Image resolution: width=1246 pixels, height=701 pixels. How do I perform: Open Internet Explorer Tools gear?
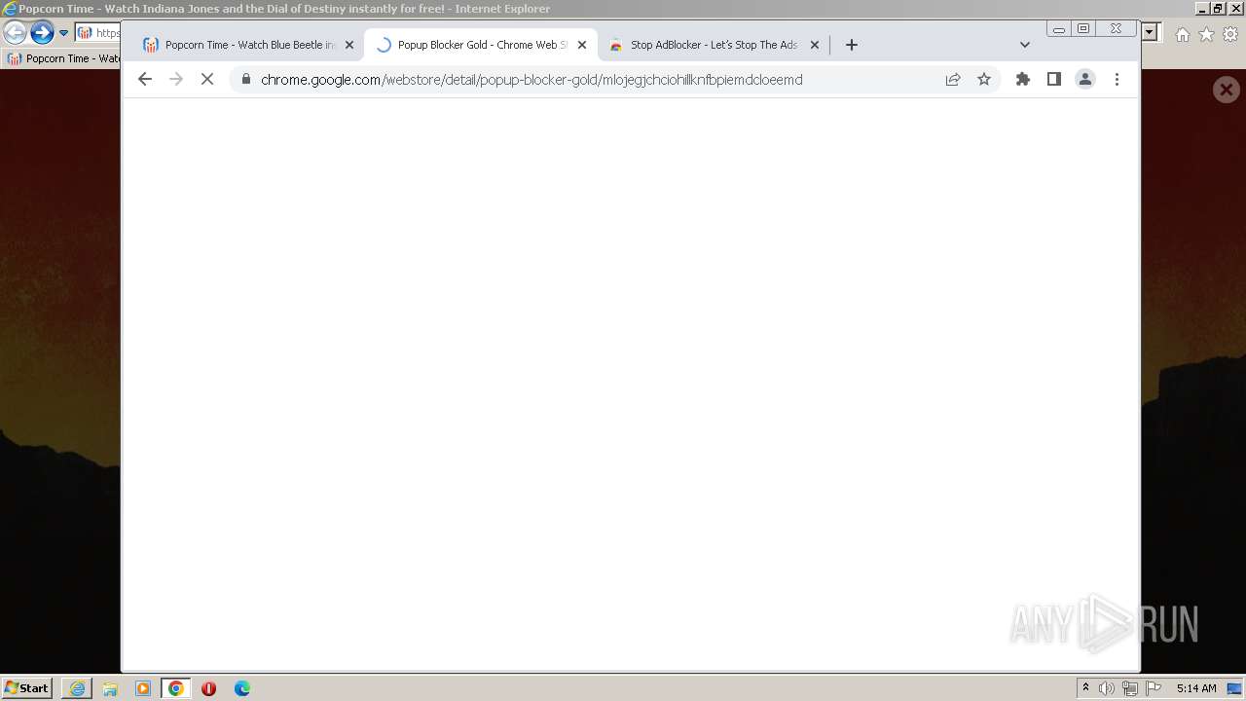1230,34
